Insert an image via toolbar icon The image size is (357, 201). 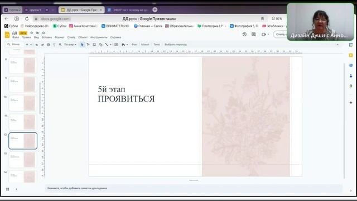point(94,45)
